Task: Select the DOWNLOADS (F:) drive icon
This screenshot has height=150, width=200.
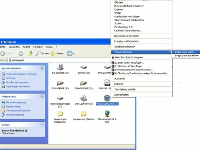Action: [84, 83]
